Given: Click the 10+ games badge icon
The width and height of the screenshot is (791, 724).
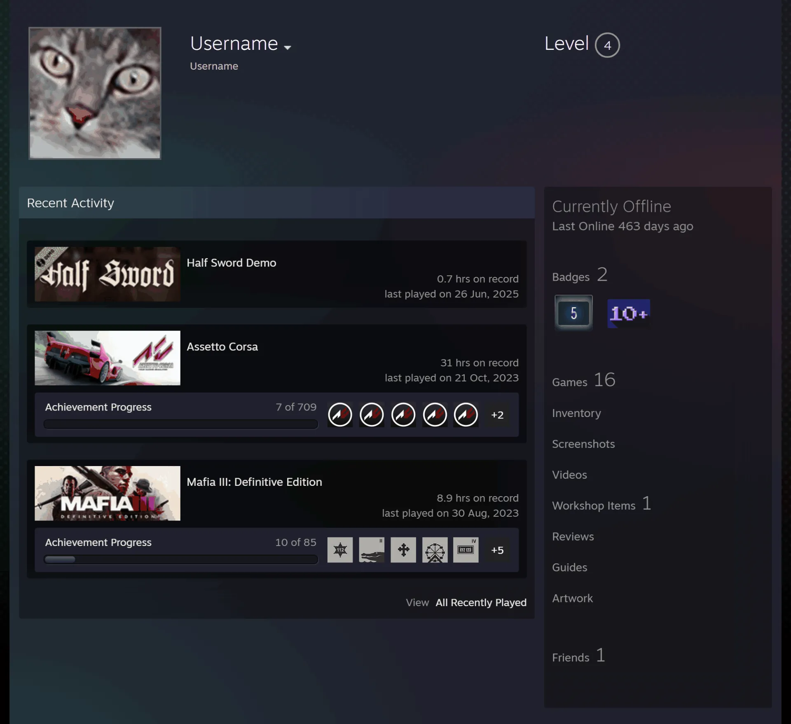Looking at the screenshot, I should 629,314.
